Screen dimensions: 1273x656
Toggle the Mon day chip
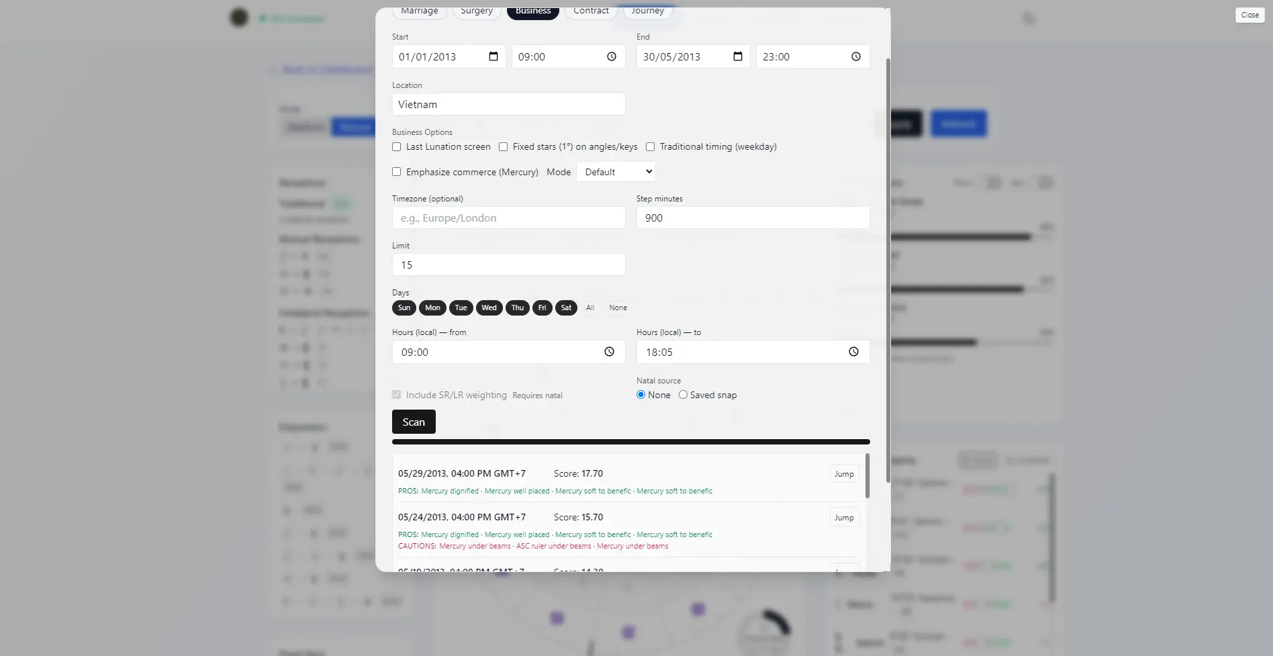(x=432, y=308)
